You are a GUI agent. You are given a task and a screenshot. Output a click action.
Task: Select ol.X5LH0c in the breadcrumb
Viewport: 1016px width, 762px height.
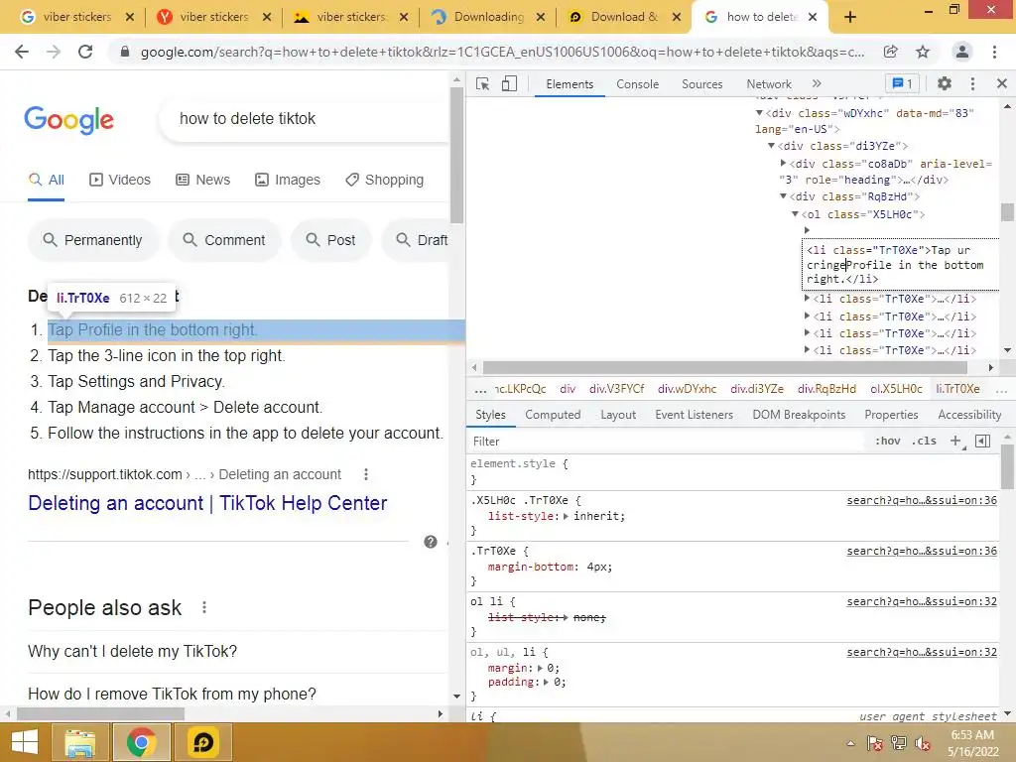click(896, 389)
